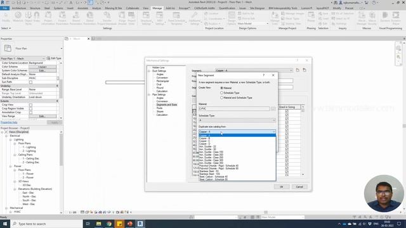Open the Main Model design option dropdown
406x228 pixels.
[x=253, y=23]
